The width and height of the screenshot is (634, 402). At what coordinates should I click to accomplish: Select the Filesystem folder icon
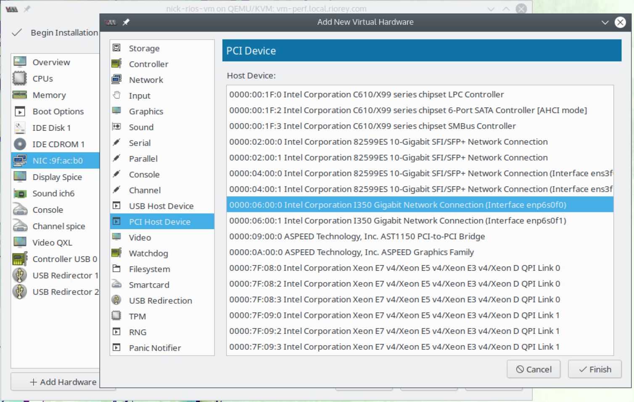(116, 269)
